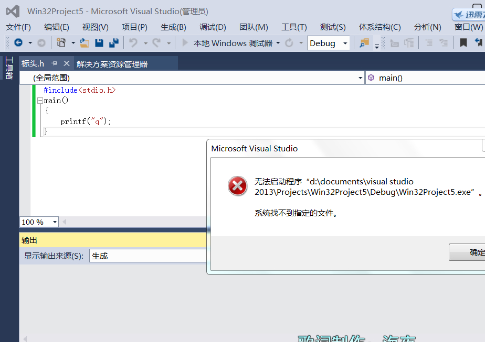Open the 工具(T) menu
The height and width of the screenshot is (342, 485).
(x=294, y=27)
